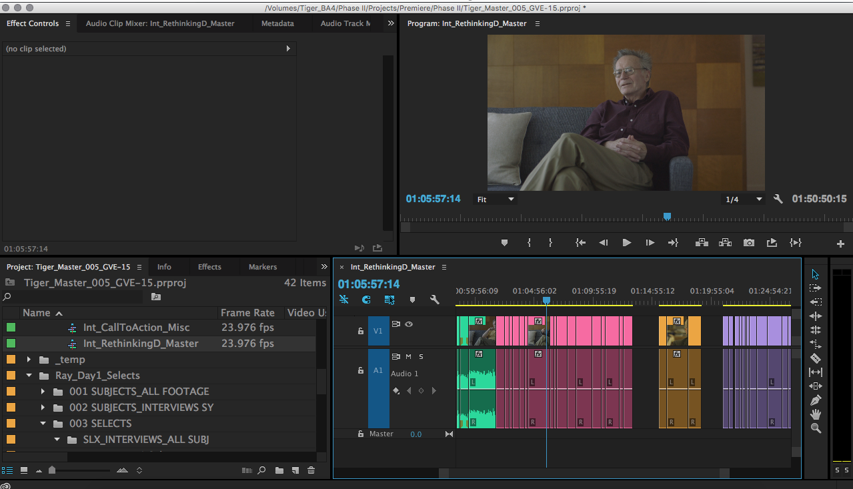Viewport: 853px width, 489px height.
Task: Export frame with camera icon
Action: coord(749,243)
